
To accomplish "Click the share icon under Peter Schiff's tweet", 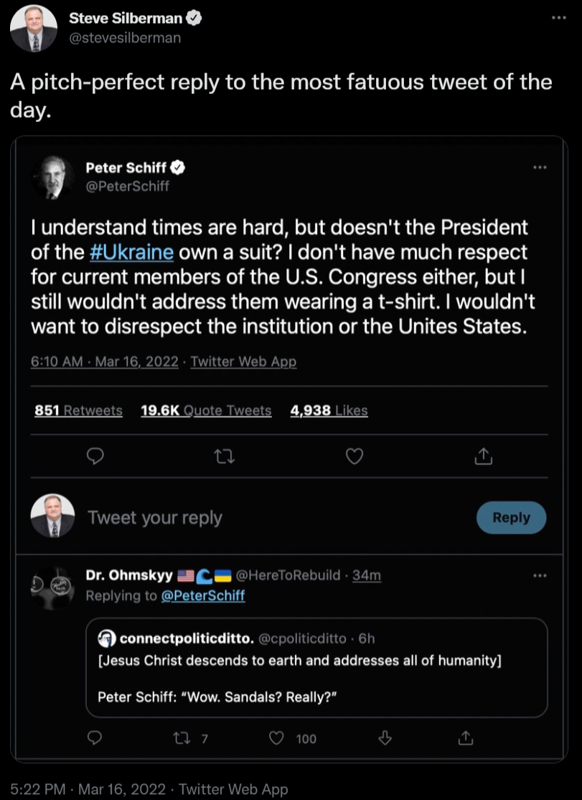I will [x=484, y=455].
